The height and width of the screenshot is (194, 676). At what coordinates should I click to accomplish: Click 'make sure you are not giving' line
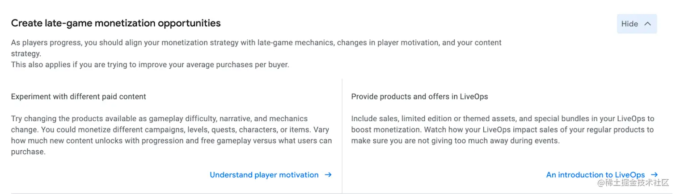click(455, 141)
